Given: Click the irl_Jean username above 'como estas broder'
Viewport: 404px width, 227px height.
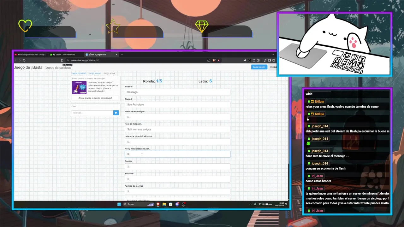Looking at the screenshot, I should coord(317,176).
